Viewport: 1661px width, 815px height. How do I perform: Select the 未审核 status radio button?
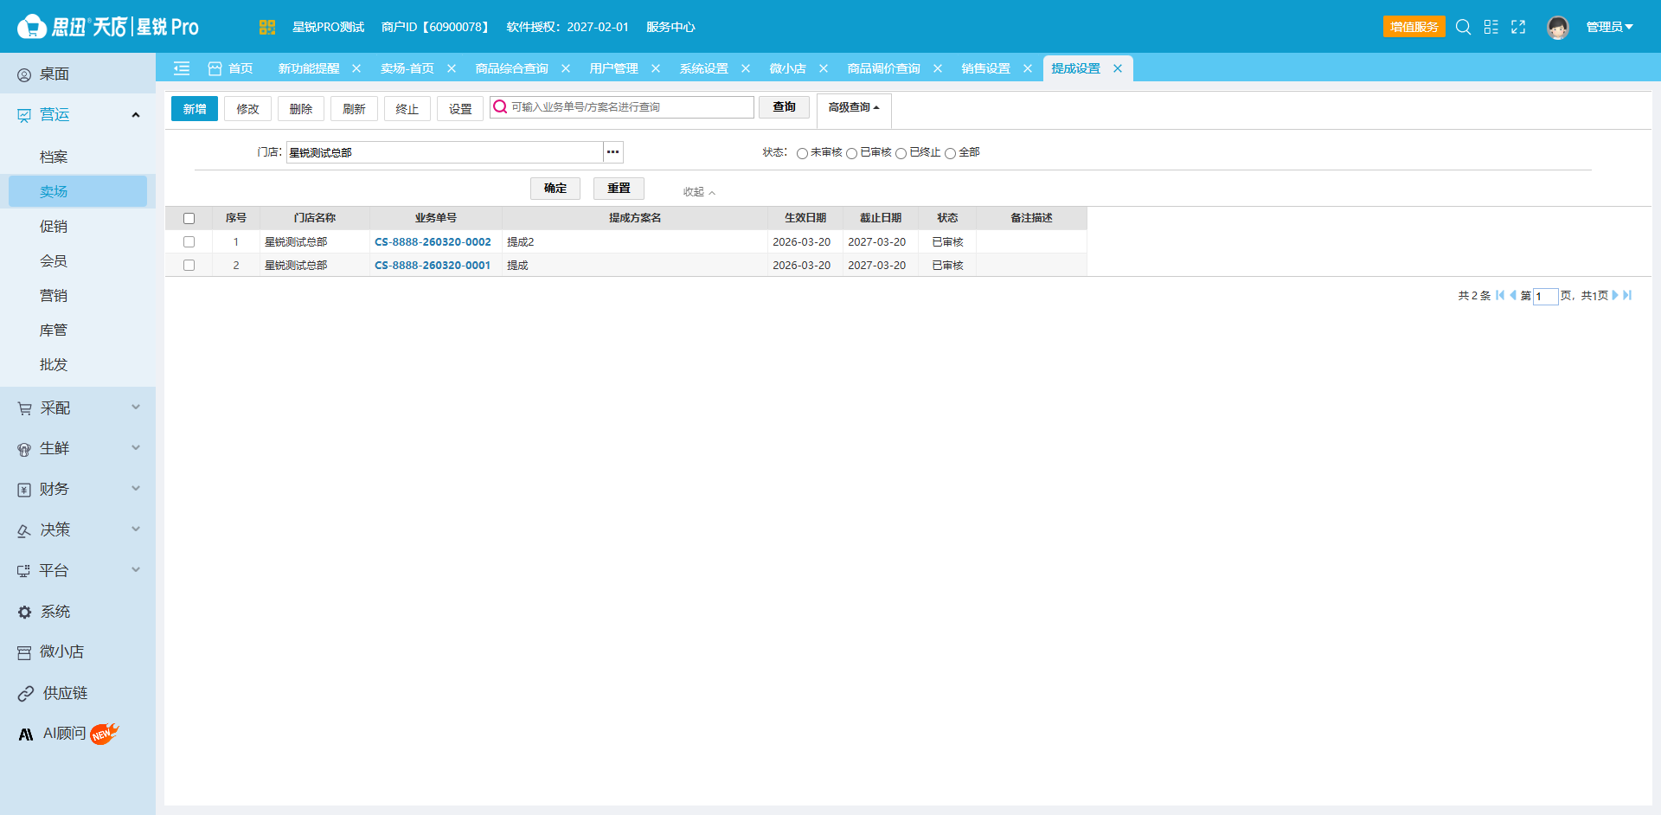click(x=802, y=153)
